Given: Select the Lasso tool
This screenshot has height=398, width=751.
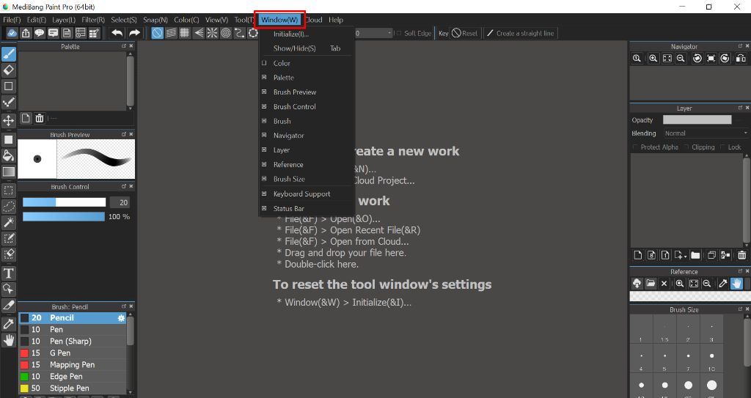Looking at the screenshot, I should point(8,207).
